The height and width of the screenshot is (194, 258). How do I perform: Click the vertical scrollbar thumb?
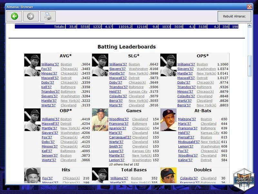(249, 66)
